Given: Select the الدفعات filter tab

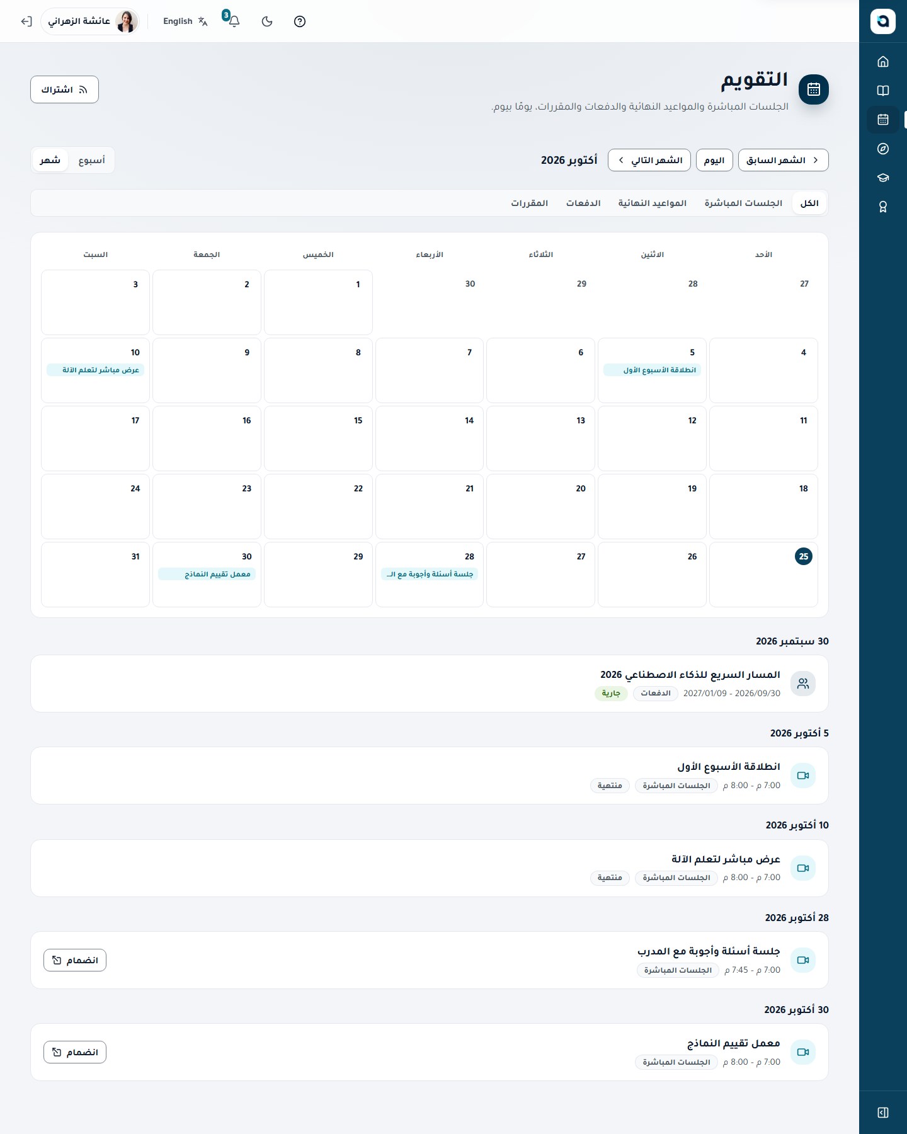Looking at the screenshot, I should [583, 203].
